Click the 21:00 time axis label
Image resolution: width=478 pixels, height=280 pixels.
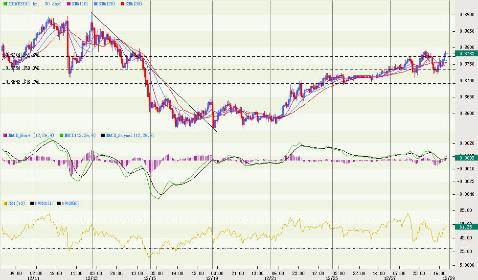pyautogui.click(x=238, y=273)
